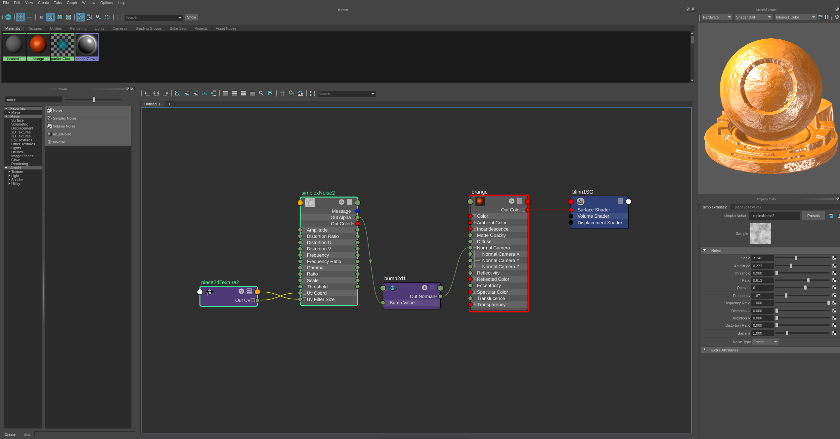Click magnifier search icon in node toolbar
Viewport: 840px width, 439px height.
261,93
